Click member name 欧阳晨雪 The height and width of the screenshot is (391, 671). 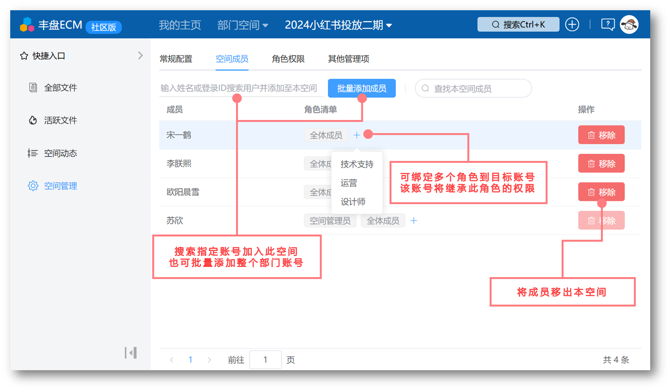pyautogui.click(x=183, y=192)
